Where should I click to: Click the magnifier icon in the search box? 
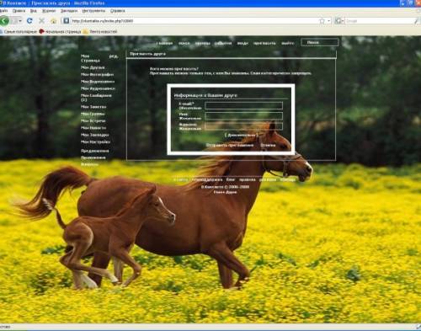(x=416, y=21)
